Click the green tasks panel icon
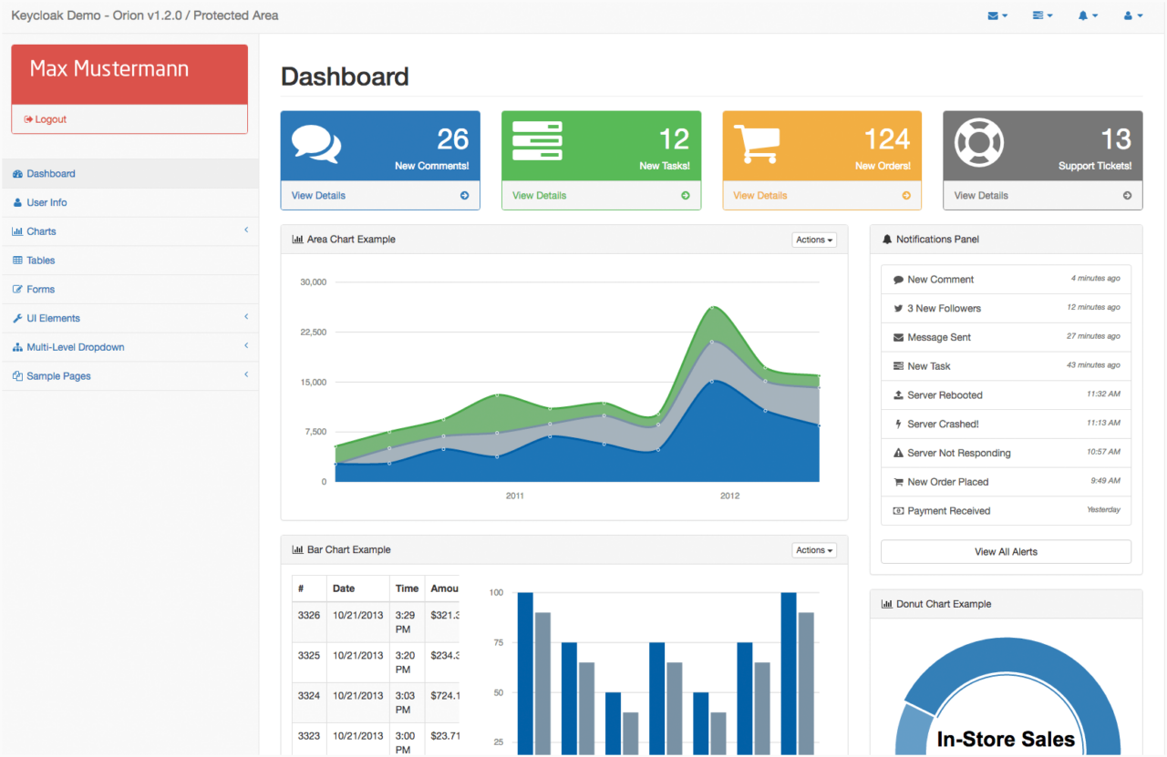Viewport: 1167px width, 757px height. [x=537, y=142]
